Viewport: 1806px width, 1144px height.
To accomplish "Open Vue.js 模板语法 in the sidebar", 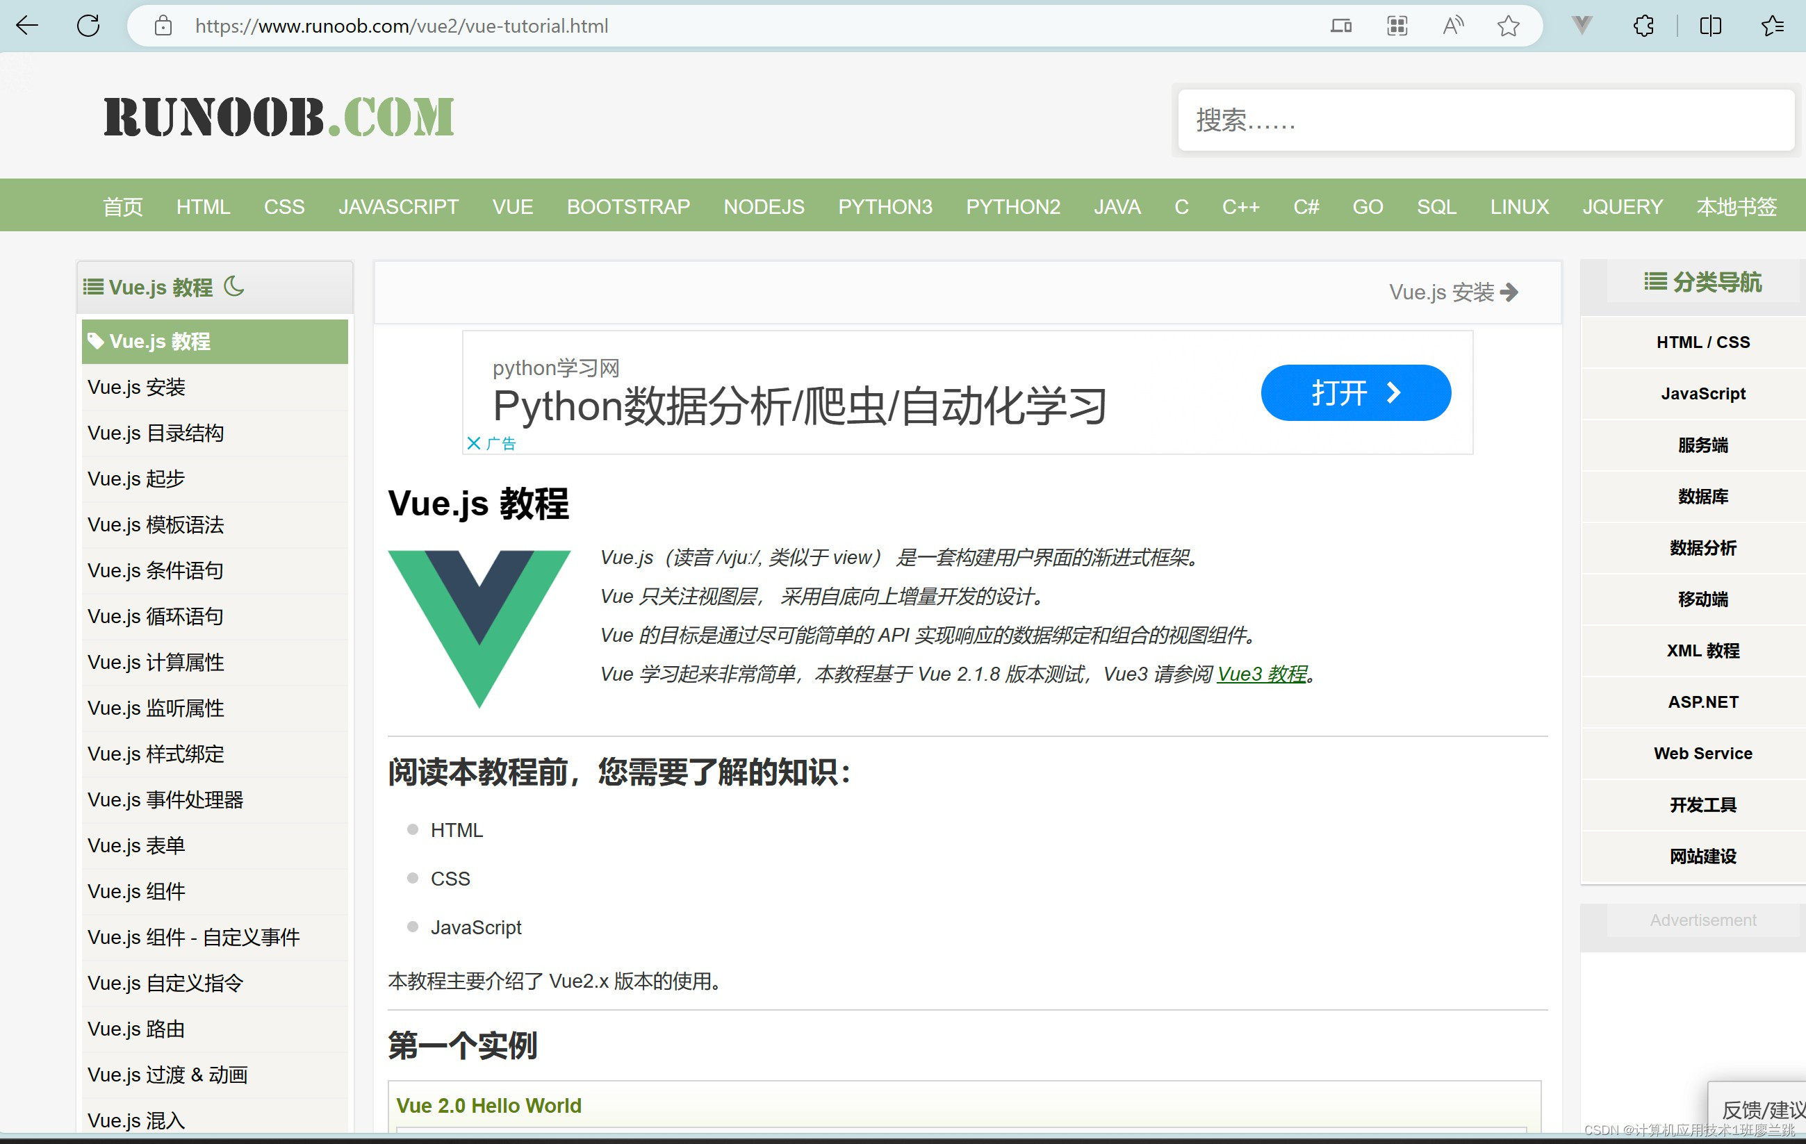I will coord(155,525).
